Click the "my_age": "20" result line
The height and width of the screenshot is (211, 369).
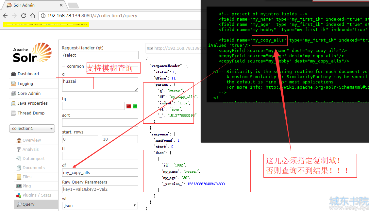(176, 178)
